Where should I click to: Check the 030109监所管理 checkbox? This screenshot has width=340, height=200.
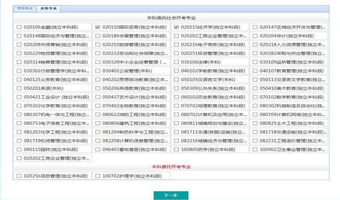click(255, 62)
